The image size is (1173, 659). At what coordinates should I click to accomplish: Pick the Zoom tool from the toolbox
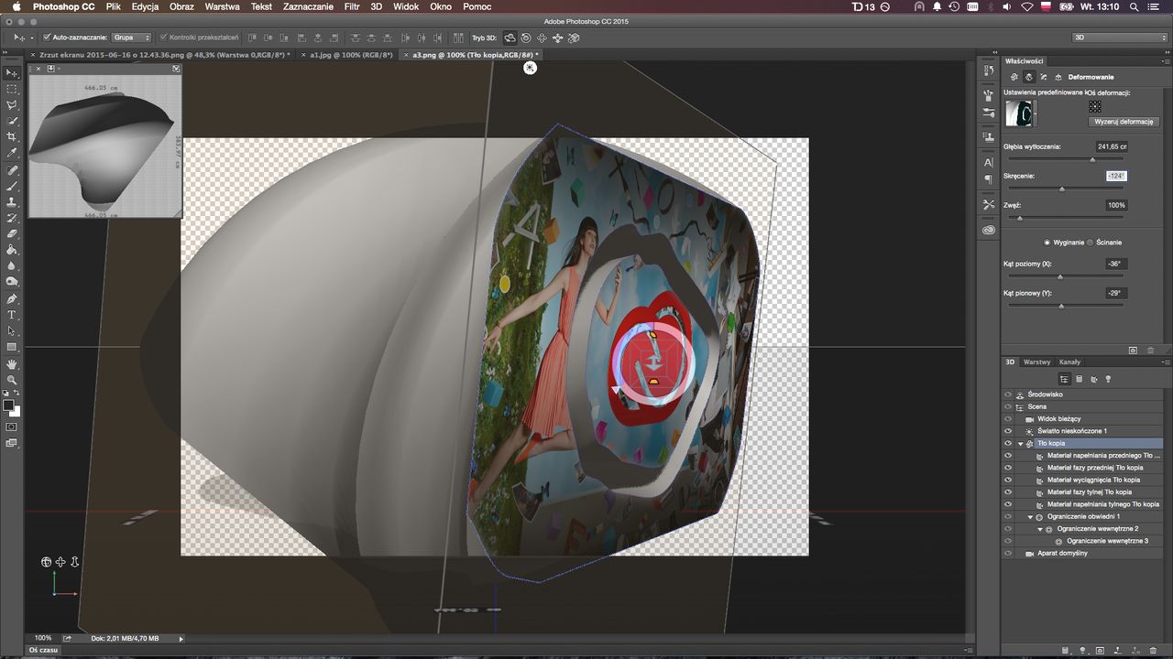click(12, 380)
